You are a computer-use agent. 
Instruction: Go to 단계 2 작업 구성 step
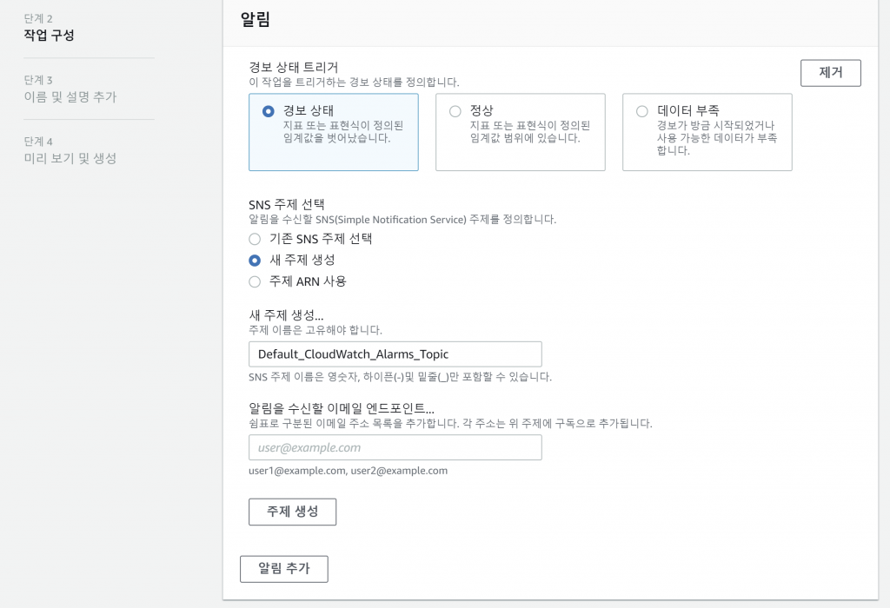(x=49, y=36)
